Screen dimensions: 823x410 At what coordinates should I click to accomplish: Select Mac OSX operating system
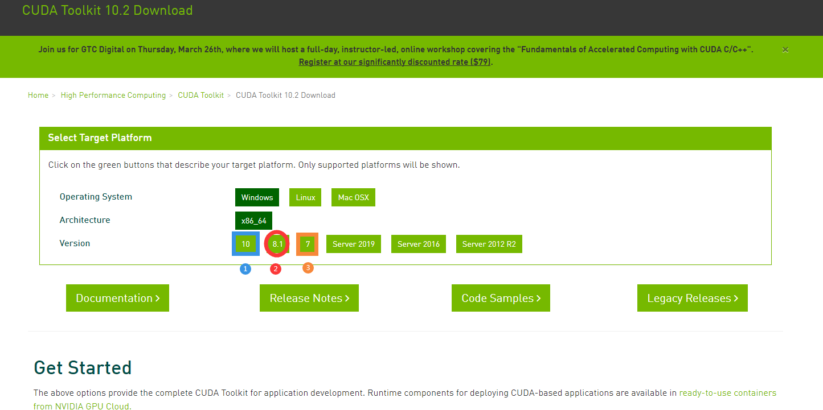point(353,197)
